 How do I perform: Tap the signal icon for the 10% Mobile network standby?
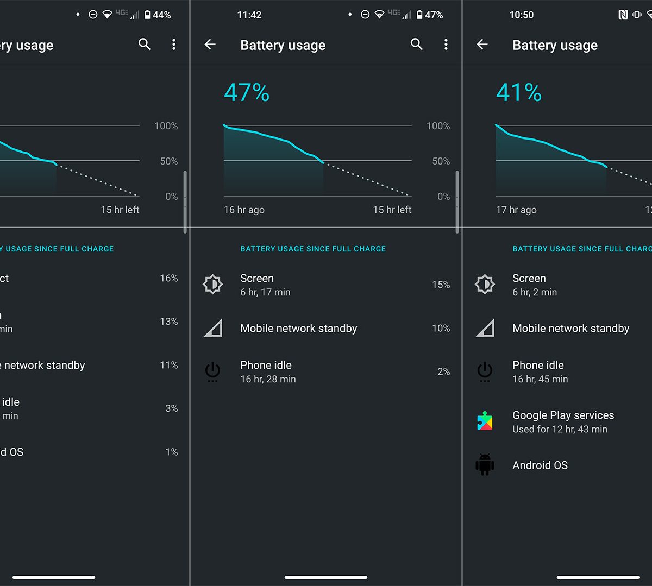[x=212, y=328]
